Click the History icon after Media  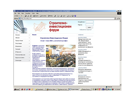55,16
